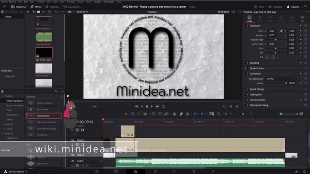Open the viewer zoom 45% dropdown
This screenshot has height=174, width=310.
(x=71, y=12)
